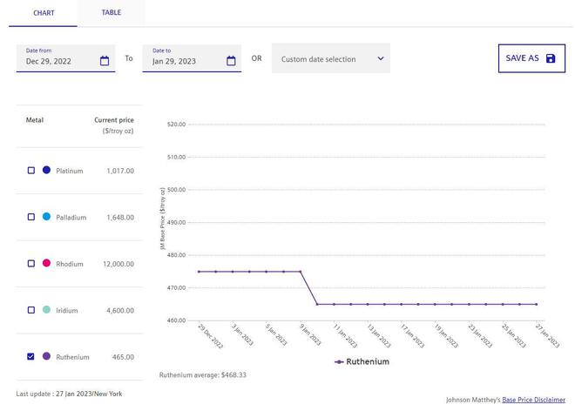The height and width of the screenshot is (411, 575).
Task: Click the dark blue Platinum color dot
Action: 46,171
